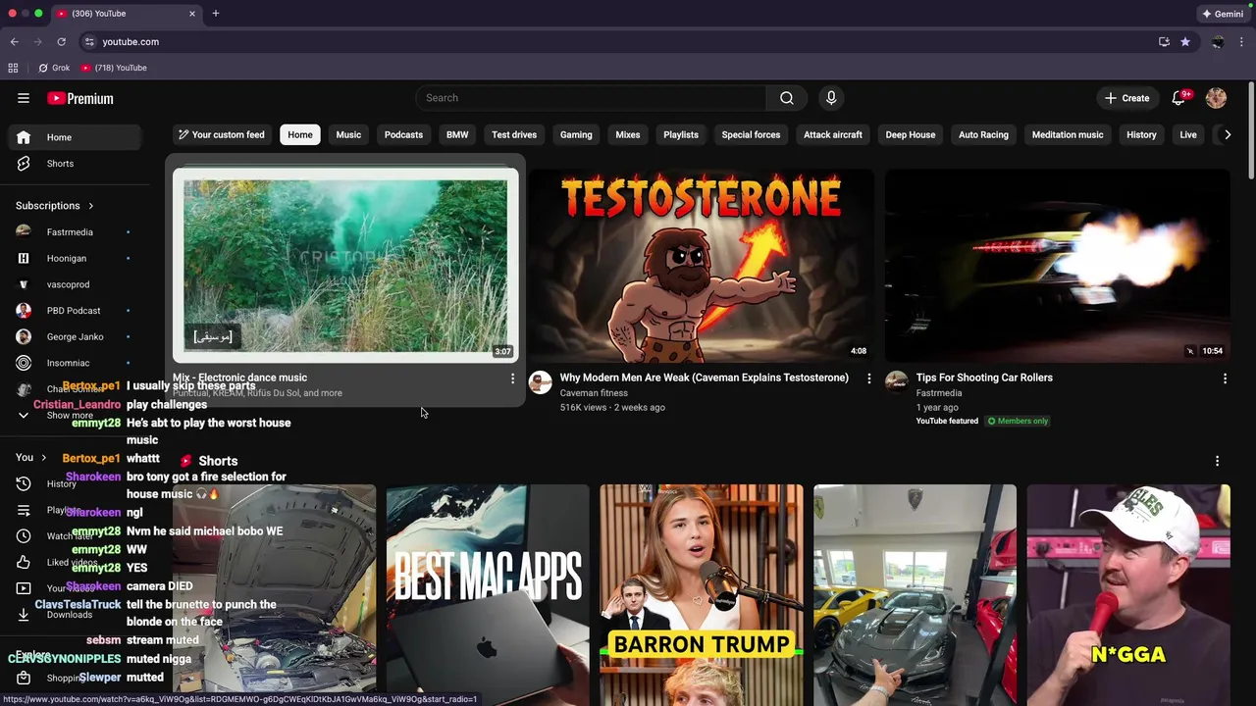The image size is (1256, 706).
Task: Click the Caveman fitness channel avatar
Action: tap(541, 382)
